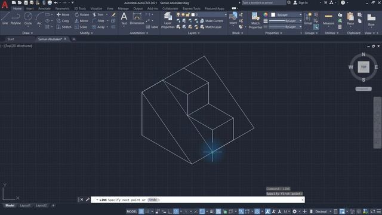Click the white layer color swatch

[193, 14]
